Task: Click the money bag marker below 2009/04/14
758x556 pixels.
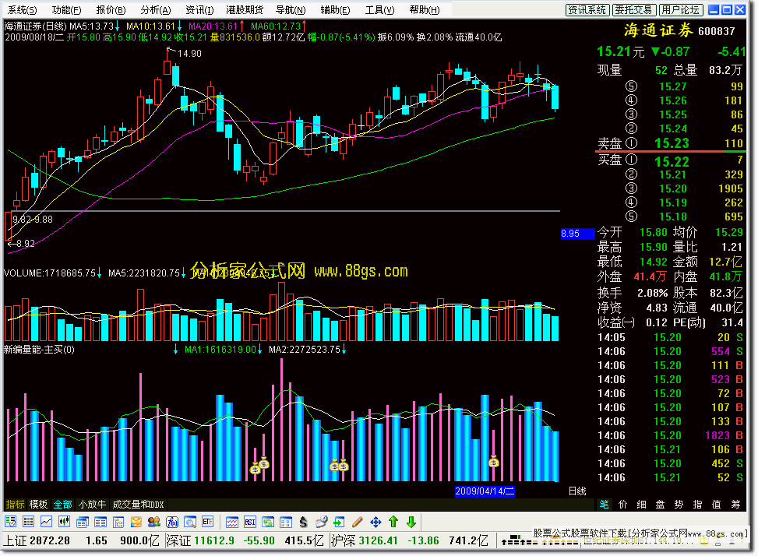Action: tap(493, 462)
